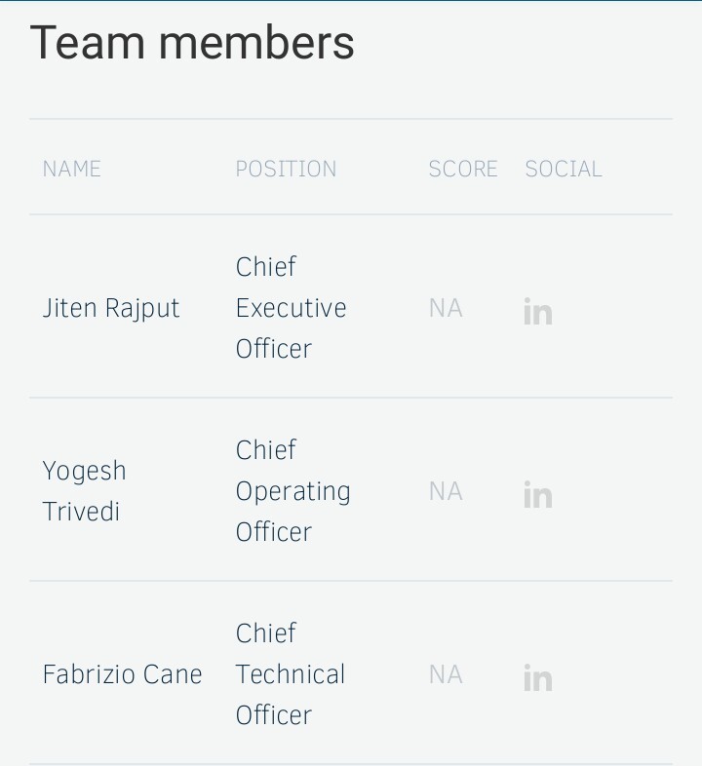Click the Team members heading
702x766 pixels.
(x=192, y=43)
